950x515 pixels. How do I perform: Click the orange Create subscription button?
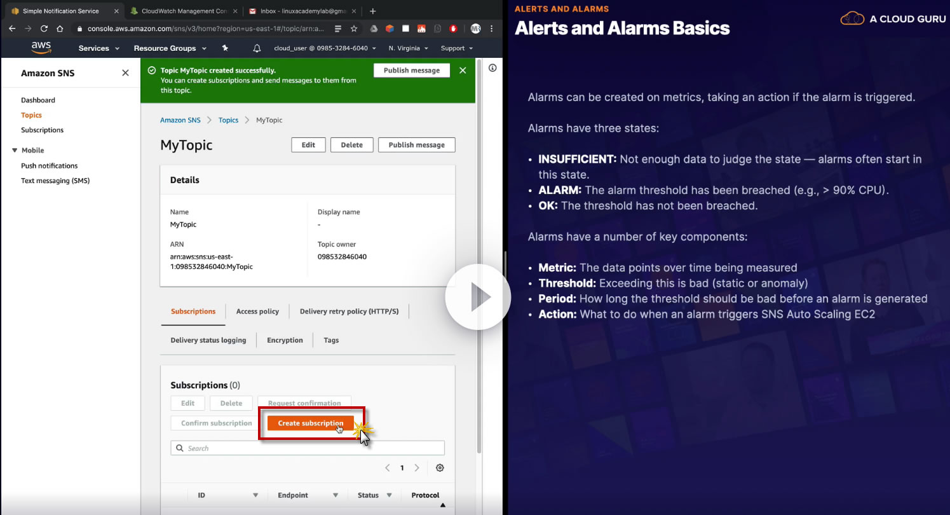[x=311, y=423]
